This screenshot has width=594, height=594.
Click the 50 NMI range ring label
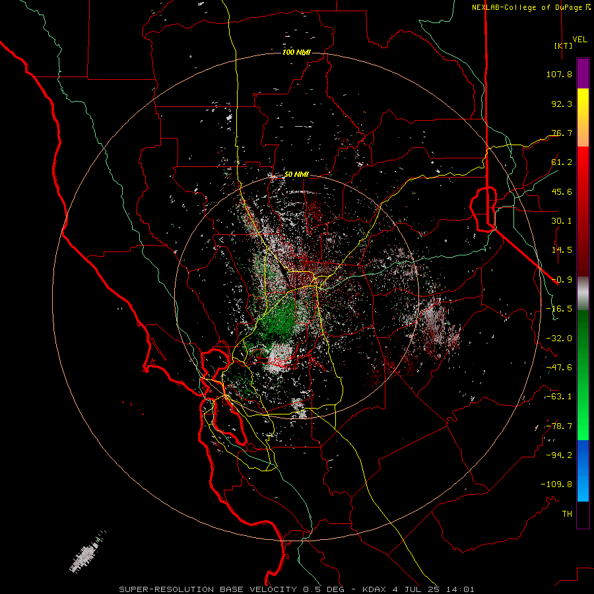pyautogui.click(x=296, y=175)
